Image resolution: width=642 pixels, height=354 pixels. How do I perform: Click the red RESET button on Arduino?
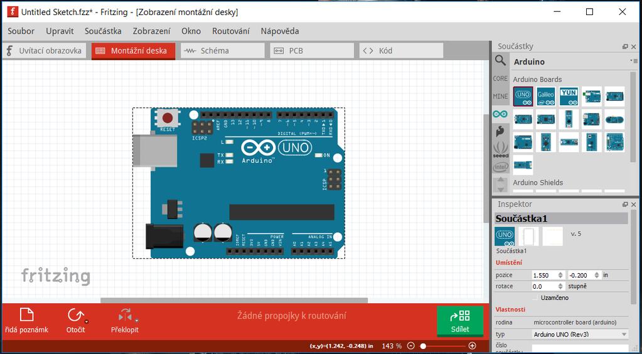coord(168,118)
